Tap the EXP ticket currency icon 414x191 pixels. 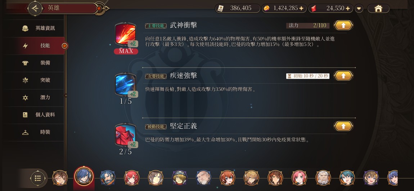pyautogui.click(x=220, y=8)
